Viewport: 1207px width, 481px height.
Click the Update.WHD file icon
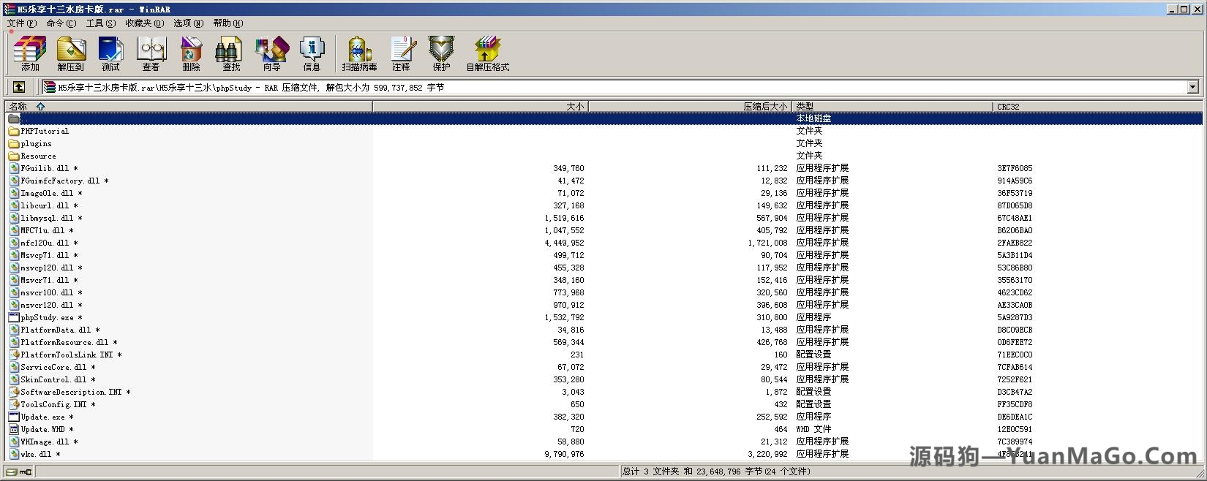click(14, 429)
